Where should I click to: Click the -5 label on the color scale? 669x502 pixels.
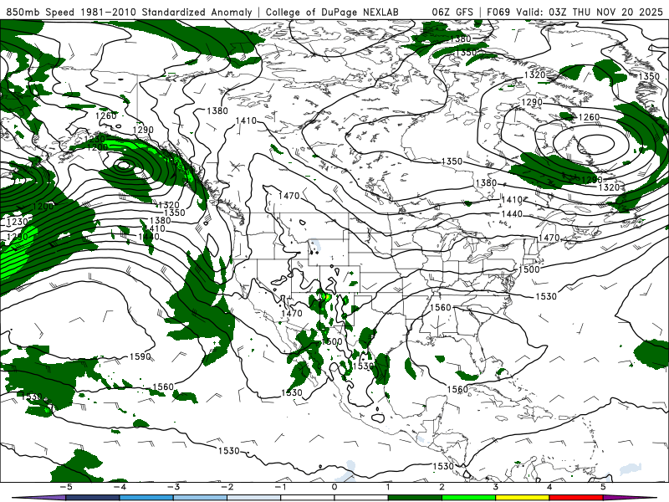(66, 487)
